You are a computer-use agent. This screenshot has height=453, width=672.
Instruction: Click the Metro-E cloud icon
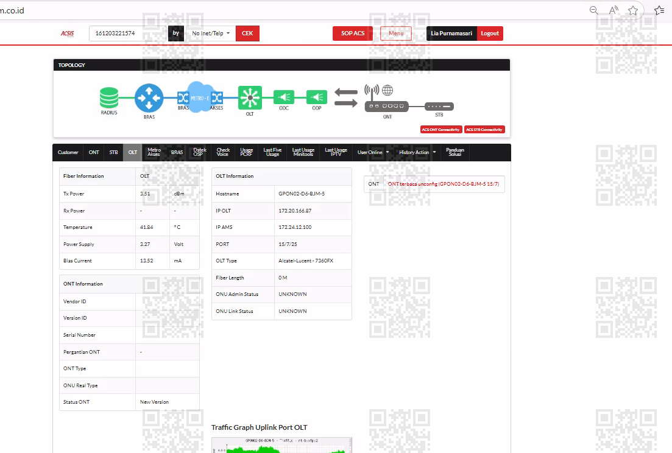pos(200,97)
